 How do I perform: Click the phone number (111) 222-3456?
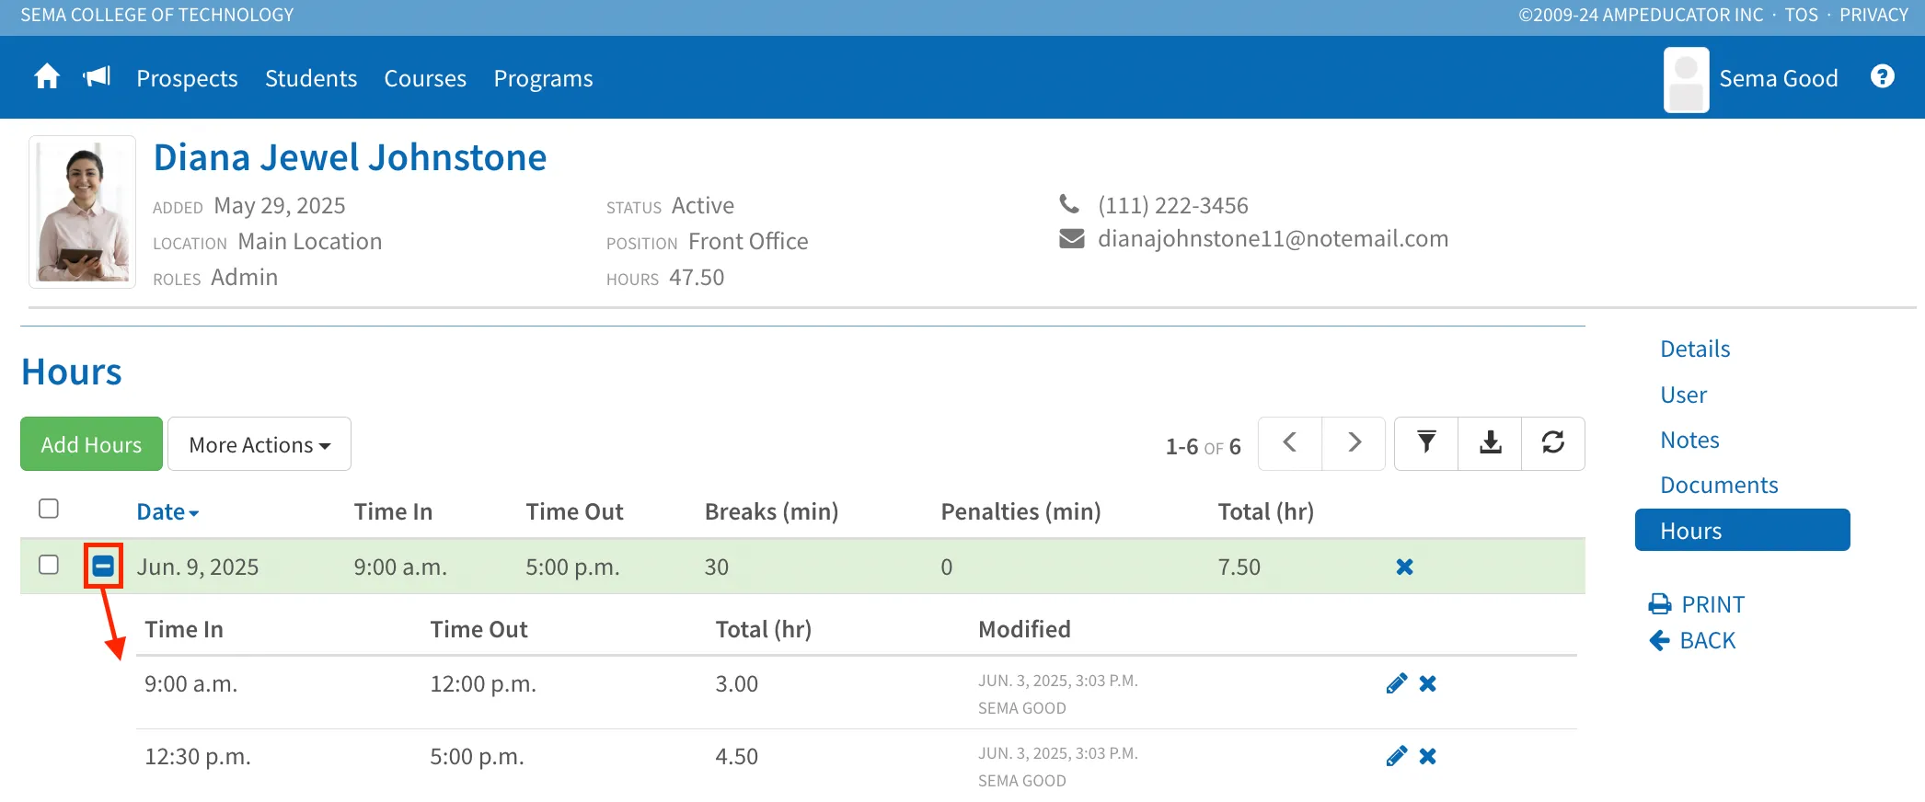(x=1172, y=205)
